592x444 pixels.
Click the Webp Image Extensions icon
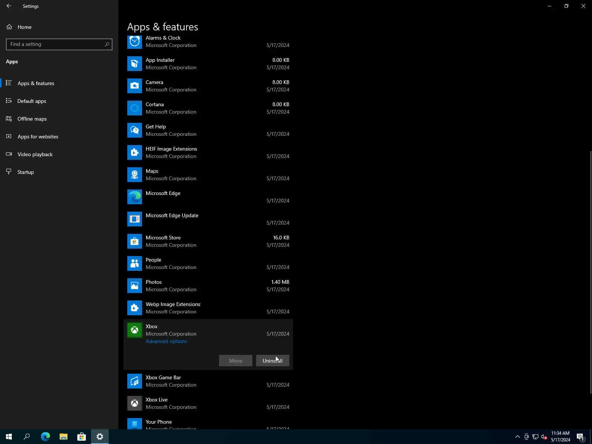(135, 308)
